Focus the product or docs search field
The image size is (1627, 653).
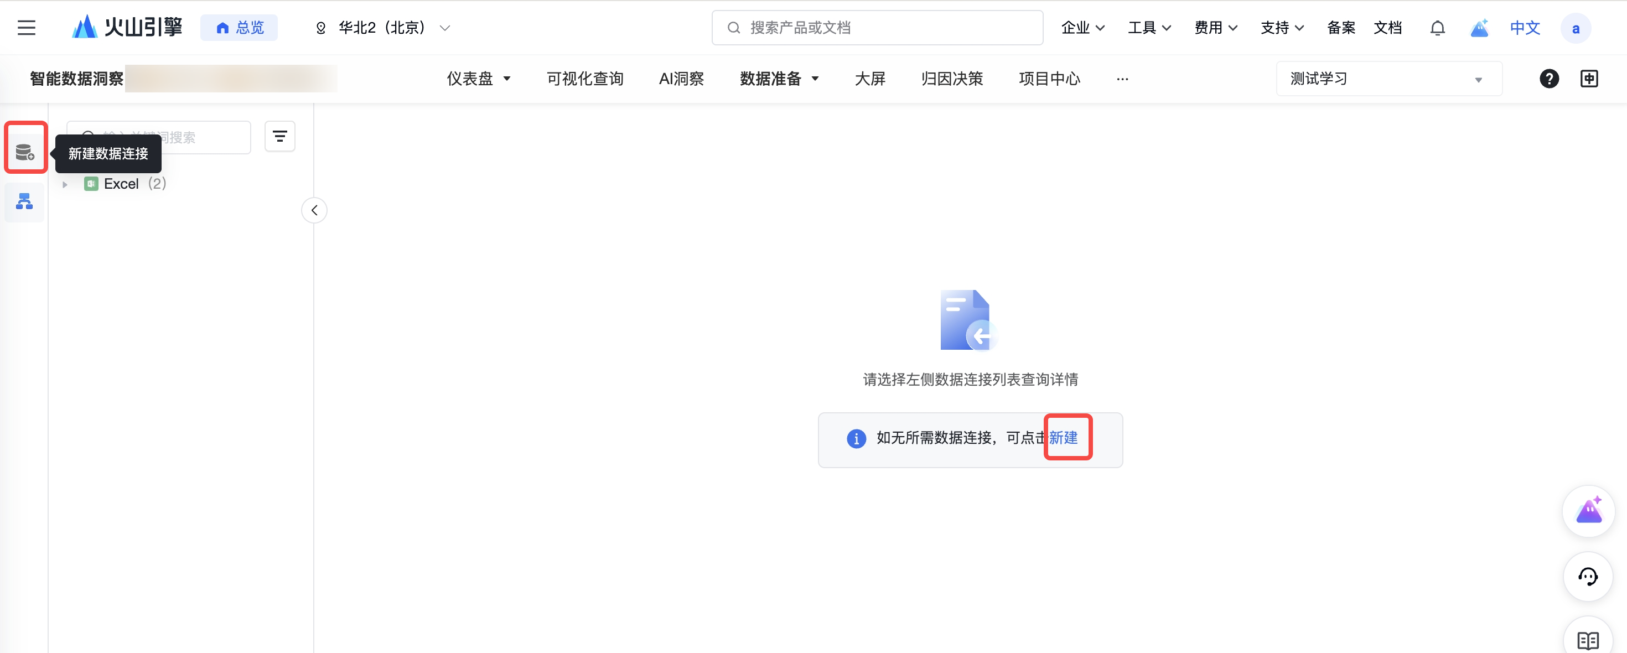877,28
